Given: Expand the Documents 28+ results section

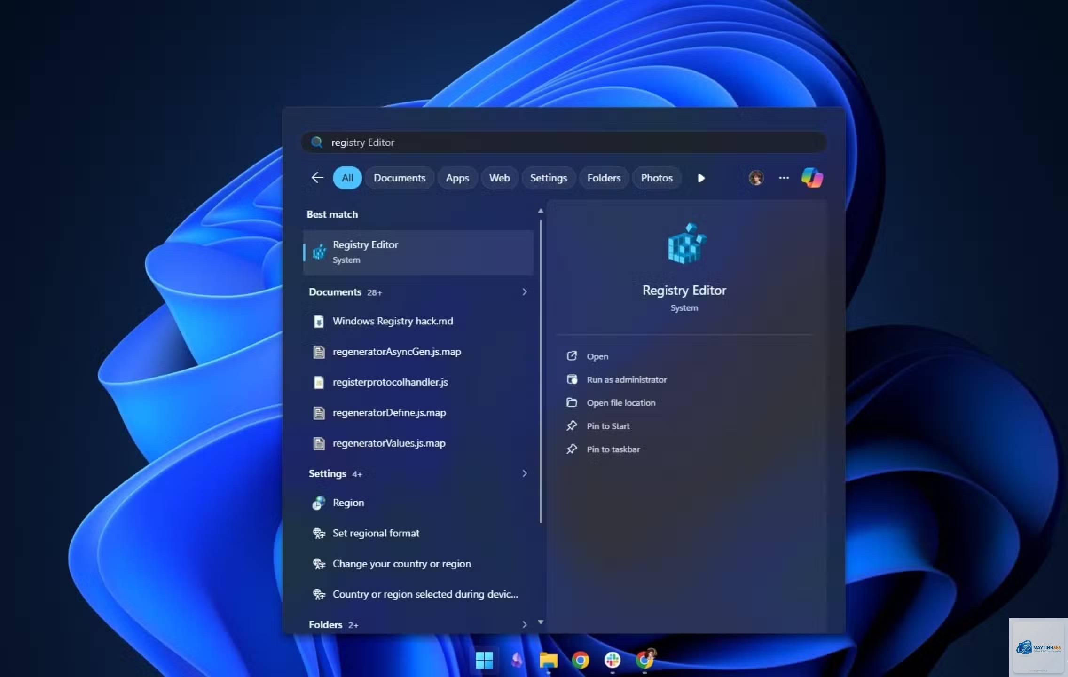Looking at the screenshot, I should coord(525,292).
